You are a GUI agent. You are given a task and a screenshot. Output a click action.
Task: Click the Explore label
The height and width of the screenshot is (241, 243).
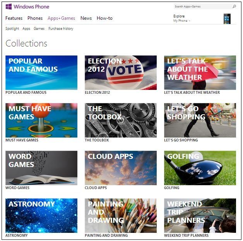pos(179,16)
